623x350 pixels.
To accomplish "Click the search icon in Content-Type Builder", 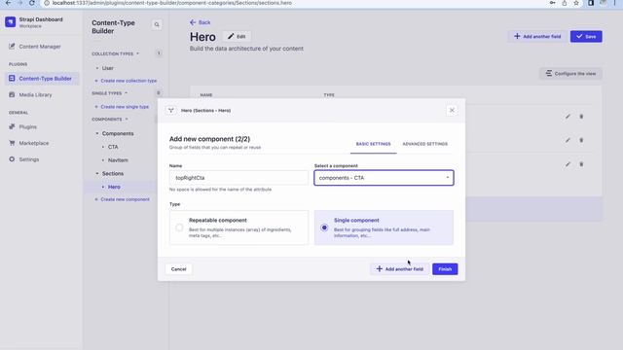I will 157,24.
